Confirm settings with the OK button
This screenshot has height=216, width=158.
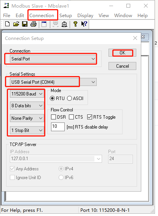tap(122, 52)
